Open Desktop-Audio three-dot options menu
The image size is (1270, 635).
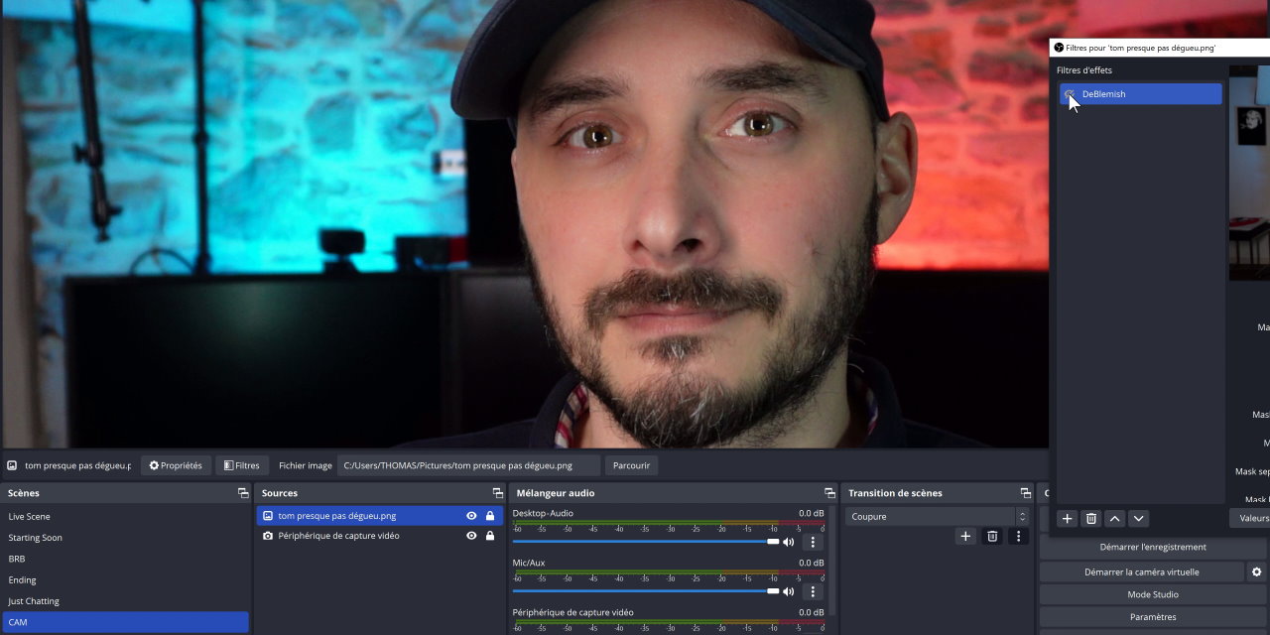[813, 542]
